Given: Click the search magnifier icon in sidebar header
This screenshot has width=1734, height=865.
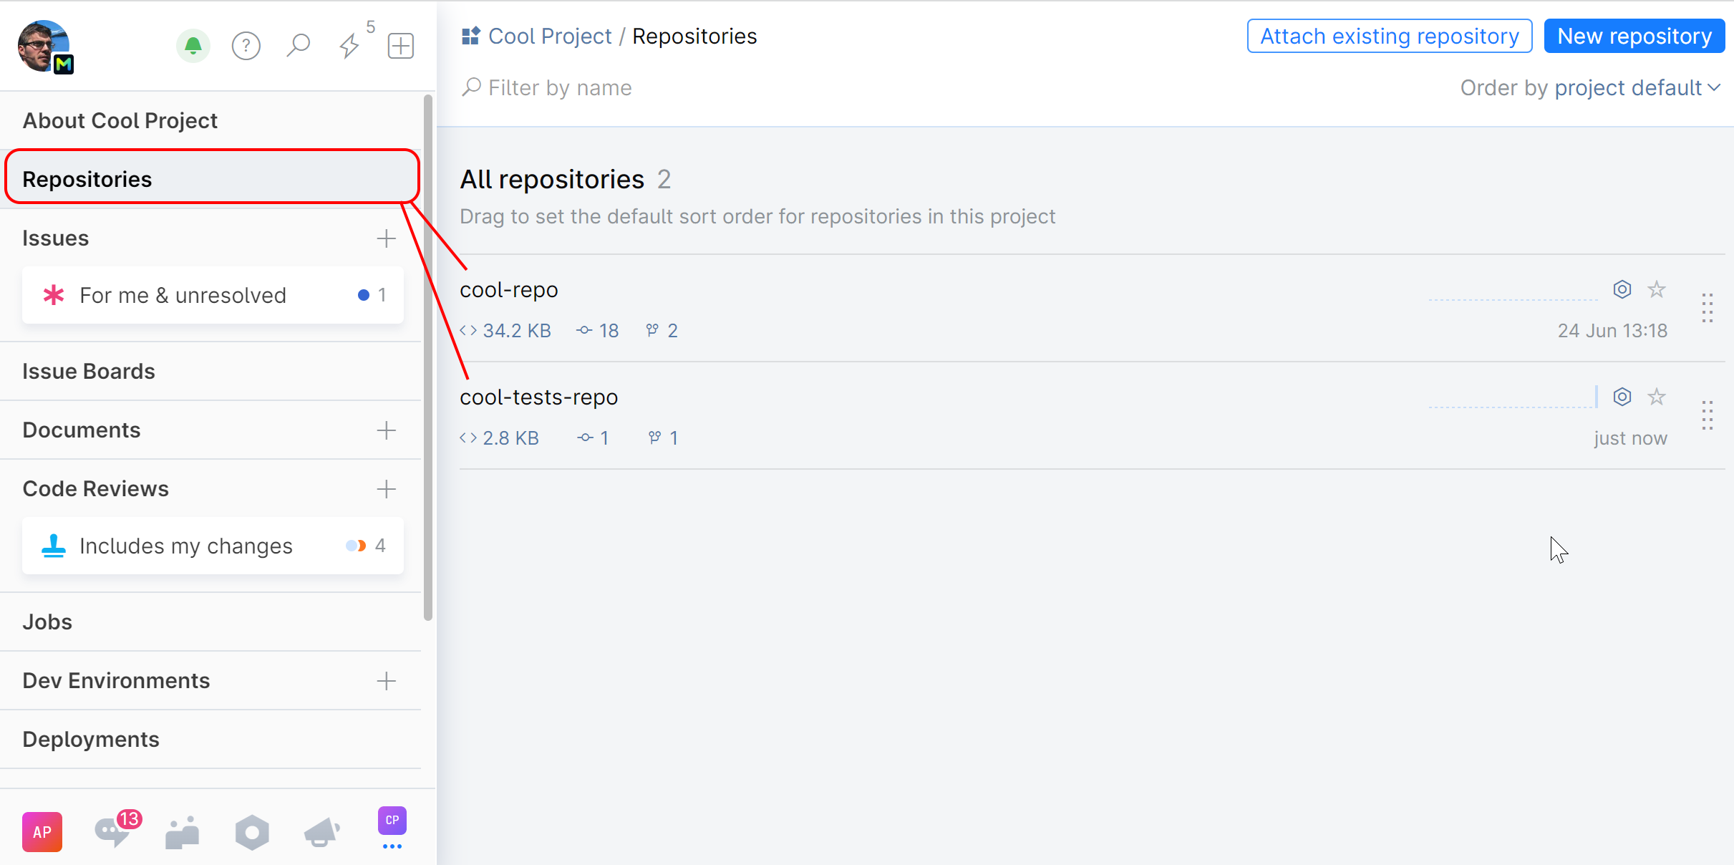Looking at the screenshot, I should coord(298,47).
